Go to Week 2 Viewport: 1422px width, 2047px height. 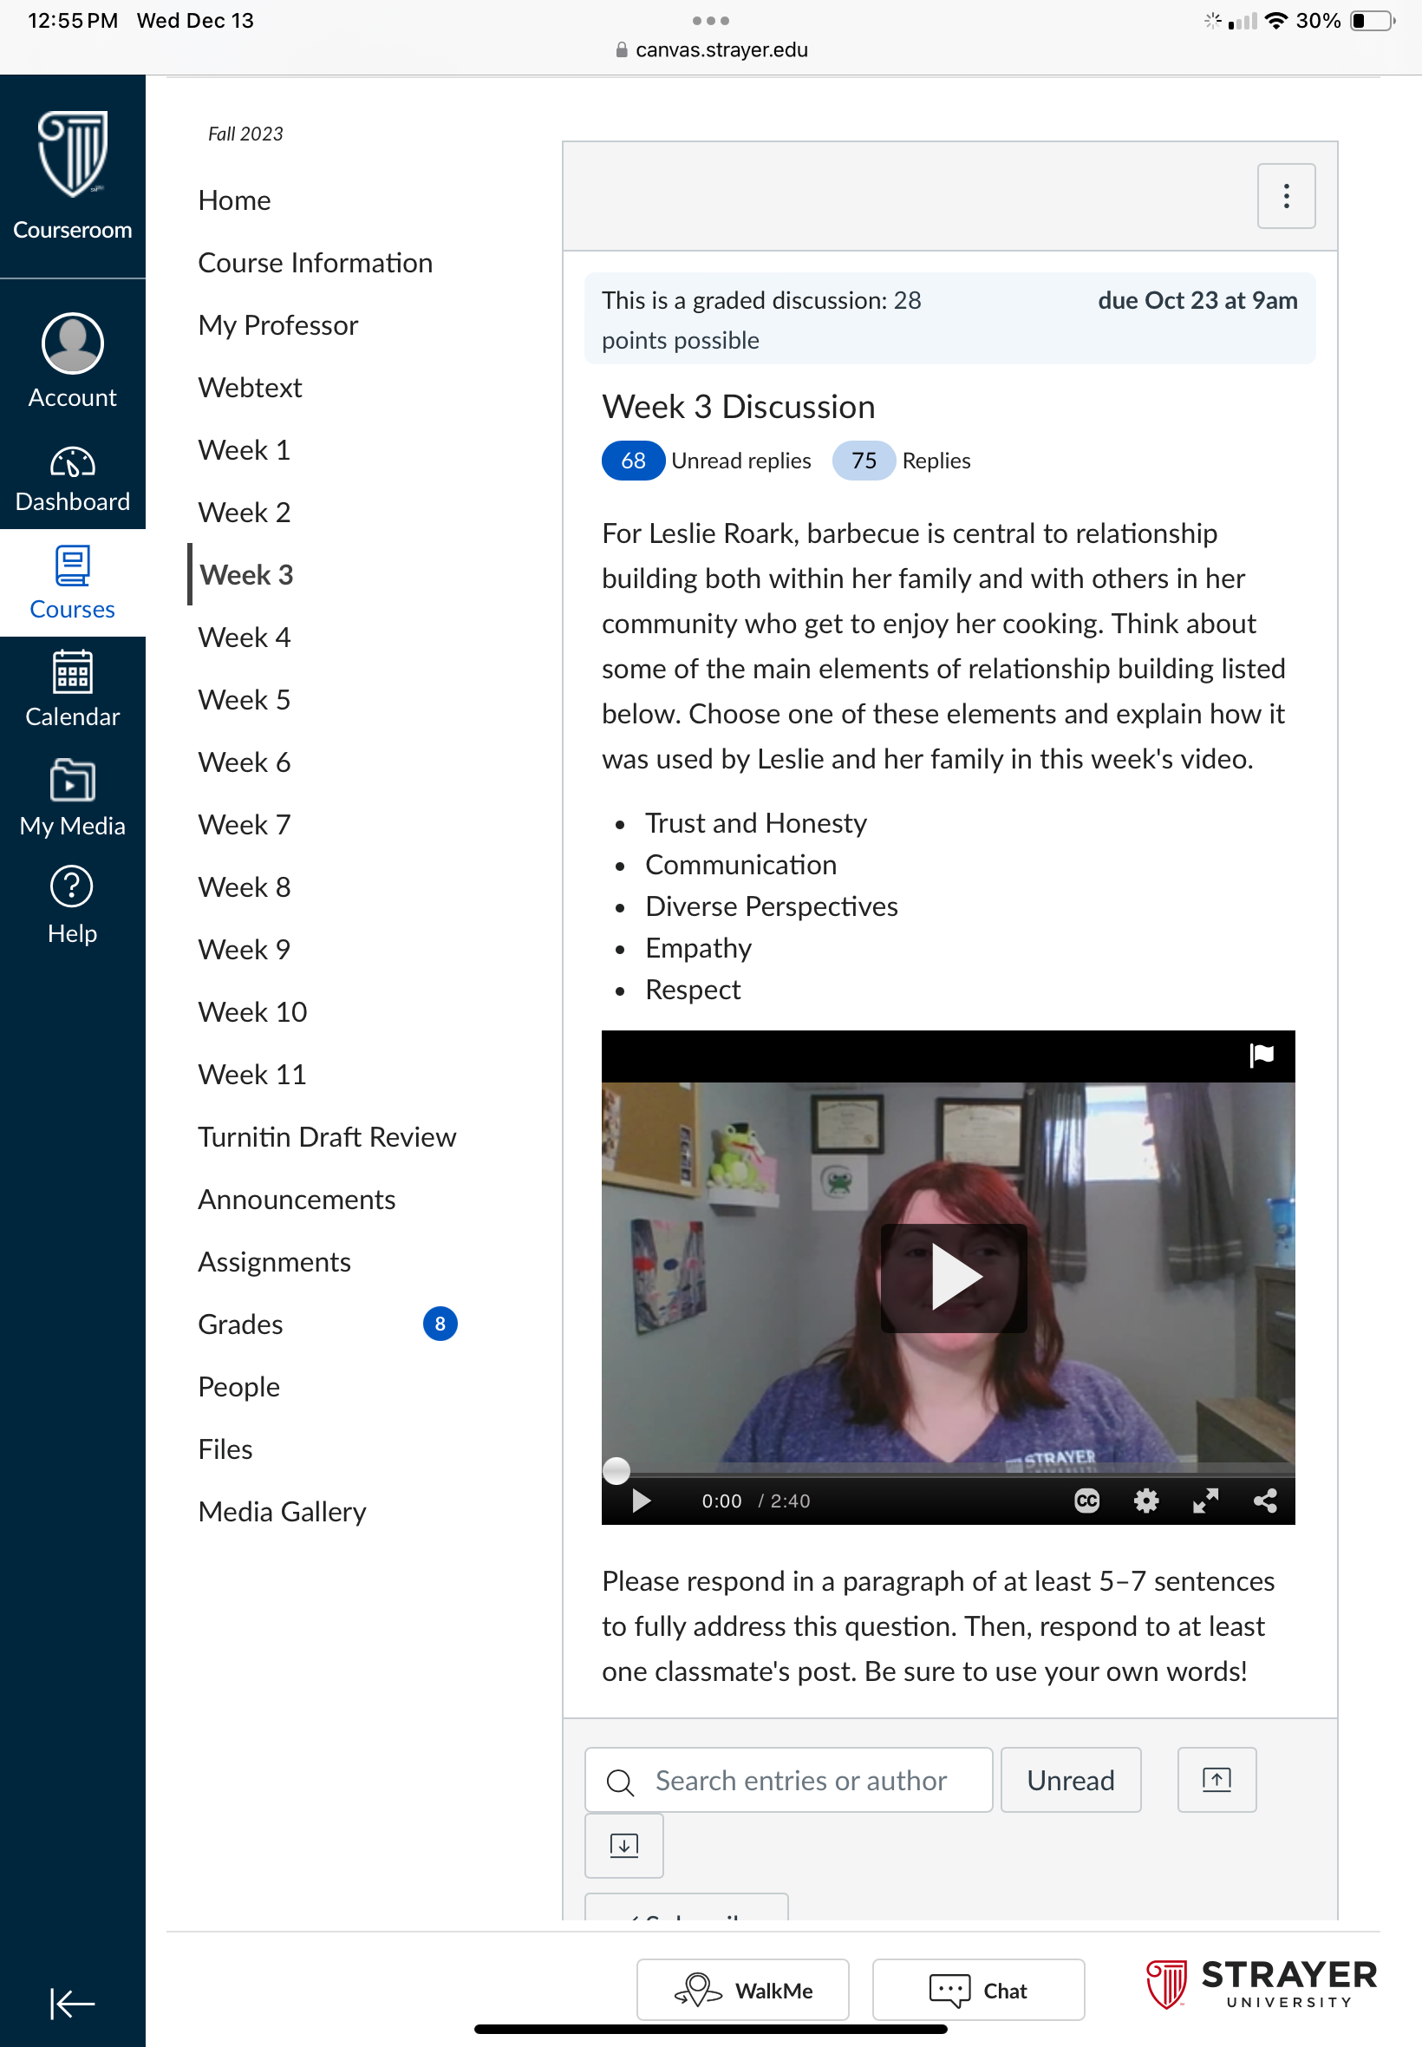(x=245, y=513)
